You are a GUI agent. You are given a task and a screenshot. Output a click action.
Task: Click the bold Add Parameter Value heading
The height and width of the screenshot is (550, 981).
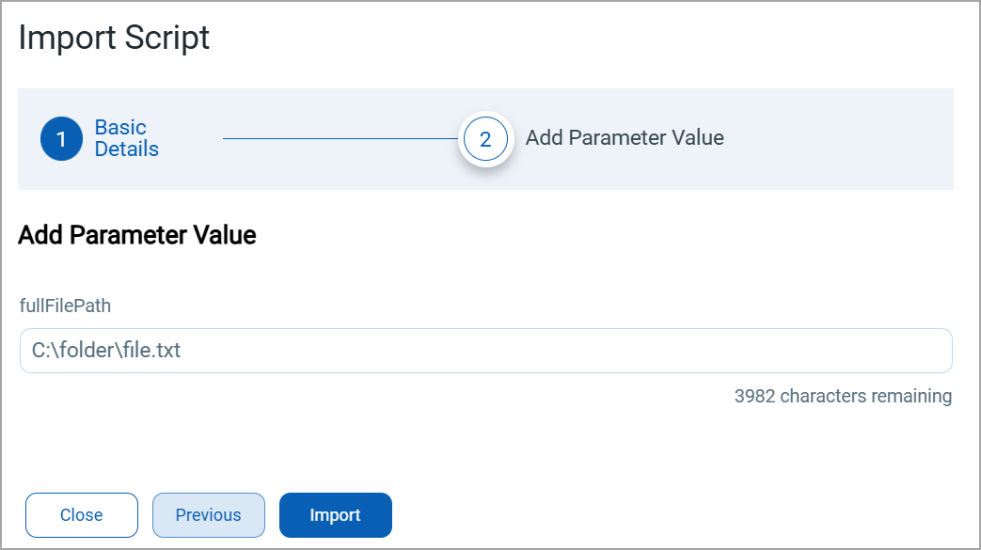click(x=137, y=235)
